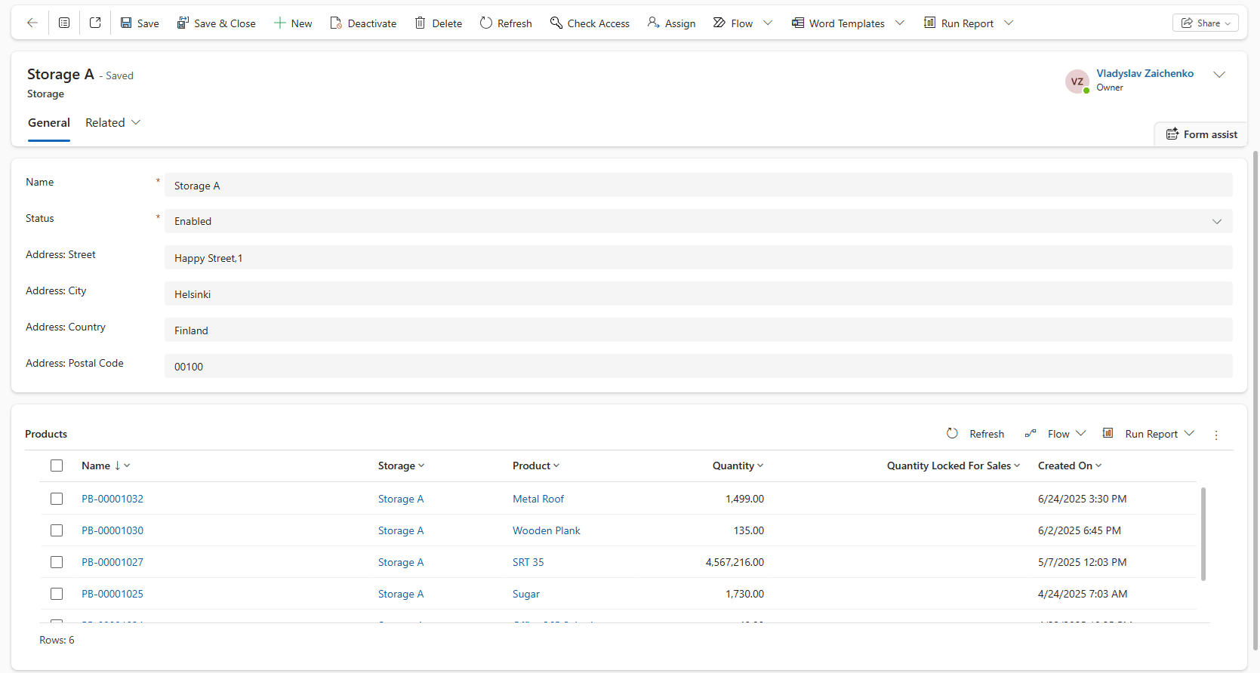Open Products grid more commands menu
Image resolution: width=1260 pixels, height=673 pixels.
point(1216,435)
